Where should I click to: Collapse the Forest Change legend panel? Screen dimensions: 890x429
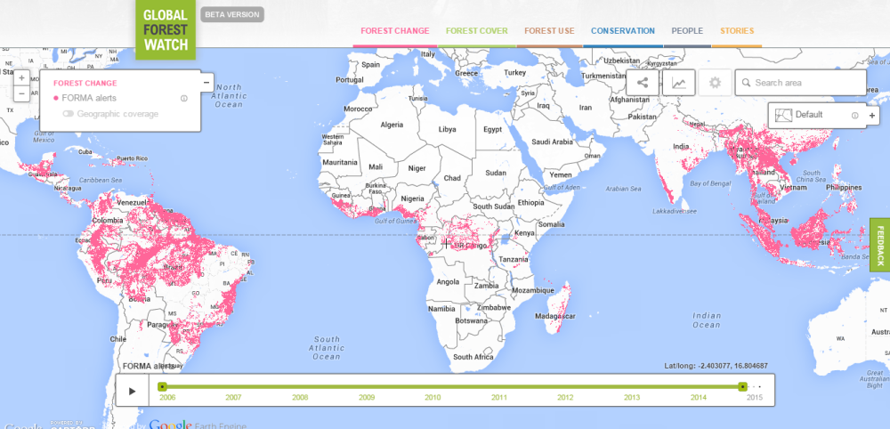206,82
